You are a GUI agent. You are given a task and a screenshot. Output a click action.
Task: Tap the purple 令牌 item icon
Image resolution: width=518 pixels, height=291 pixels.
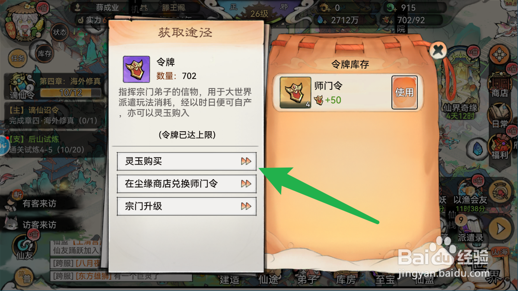[x=137, y=69]
